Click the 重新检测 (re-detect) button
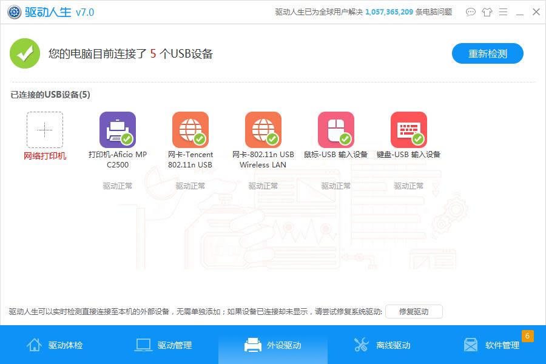This screenshot has height=364, width=546. [488, 53]
